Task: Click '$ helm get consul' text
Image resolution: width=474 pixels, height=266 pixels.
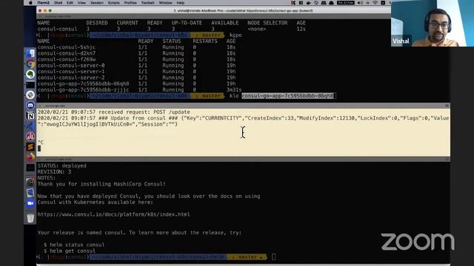Action: (70, 251)
